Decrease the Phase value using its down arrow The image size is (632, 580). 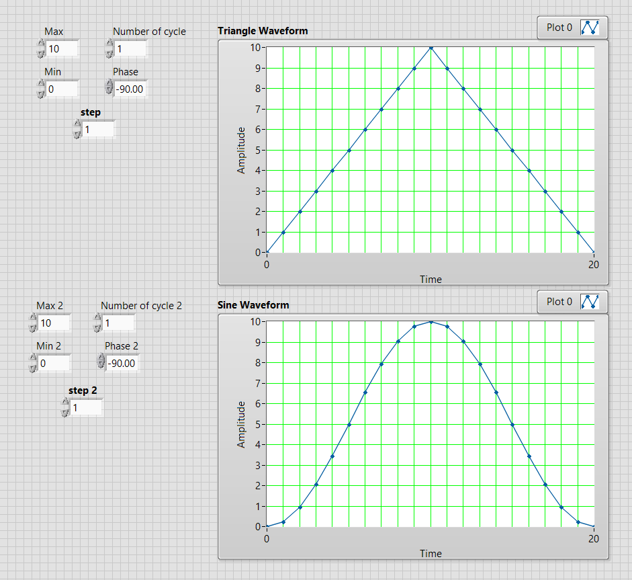pyautogui.click(x=109, y=90)
